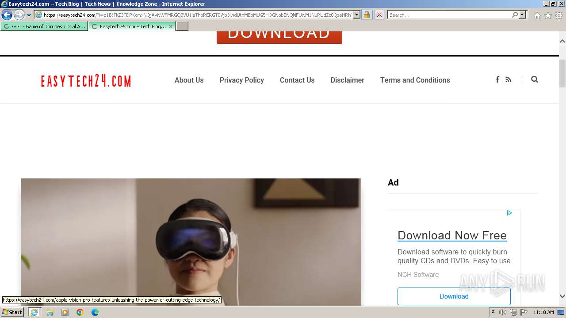Image resolution: width=566 pixels, height=318 pixels.
Task: Open the media player taskbar icon
Action: pyautogui.click(x=65, y=312)
